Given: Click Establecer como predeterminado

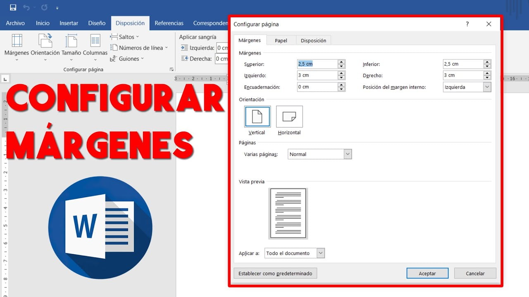Looking at the screenshot, I should coord(275,273).
